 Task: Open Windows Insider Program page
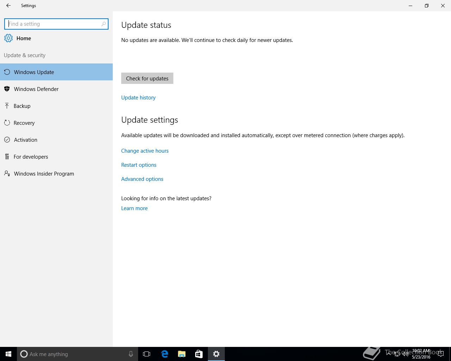pyautogui.click(x=56, y=173)
